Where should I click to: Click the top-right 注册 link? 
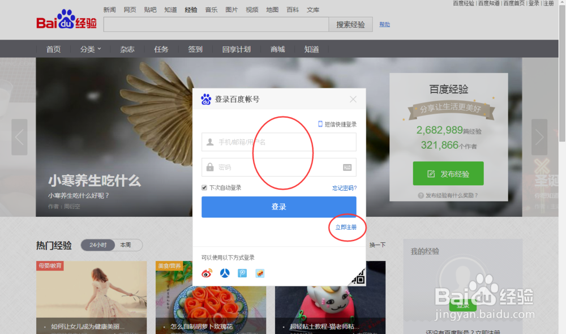(x=548, y=3)
